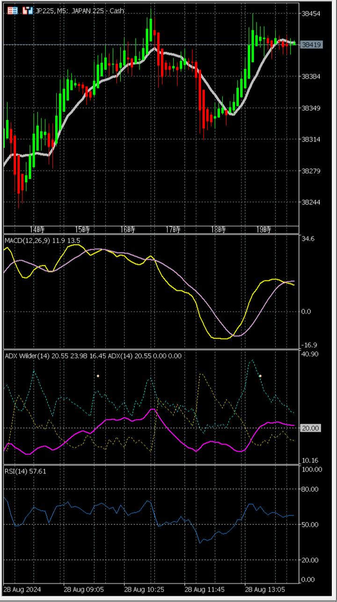Click the JP225 M5 chart title

(x=80, y=10)
